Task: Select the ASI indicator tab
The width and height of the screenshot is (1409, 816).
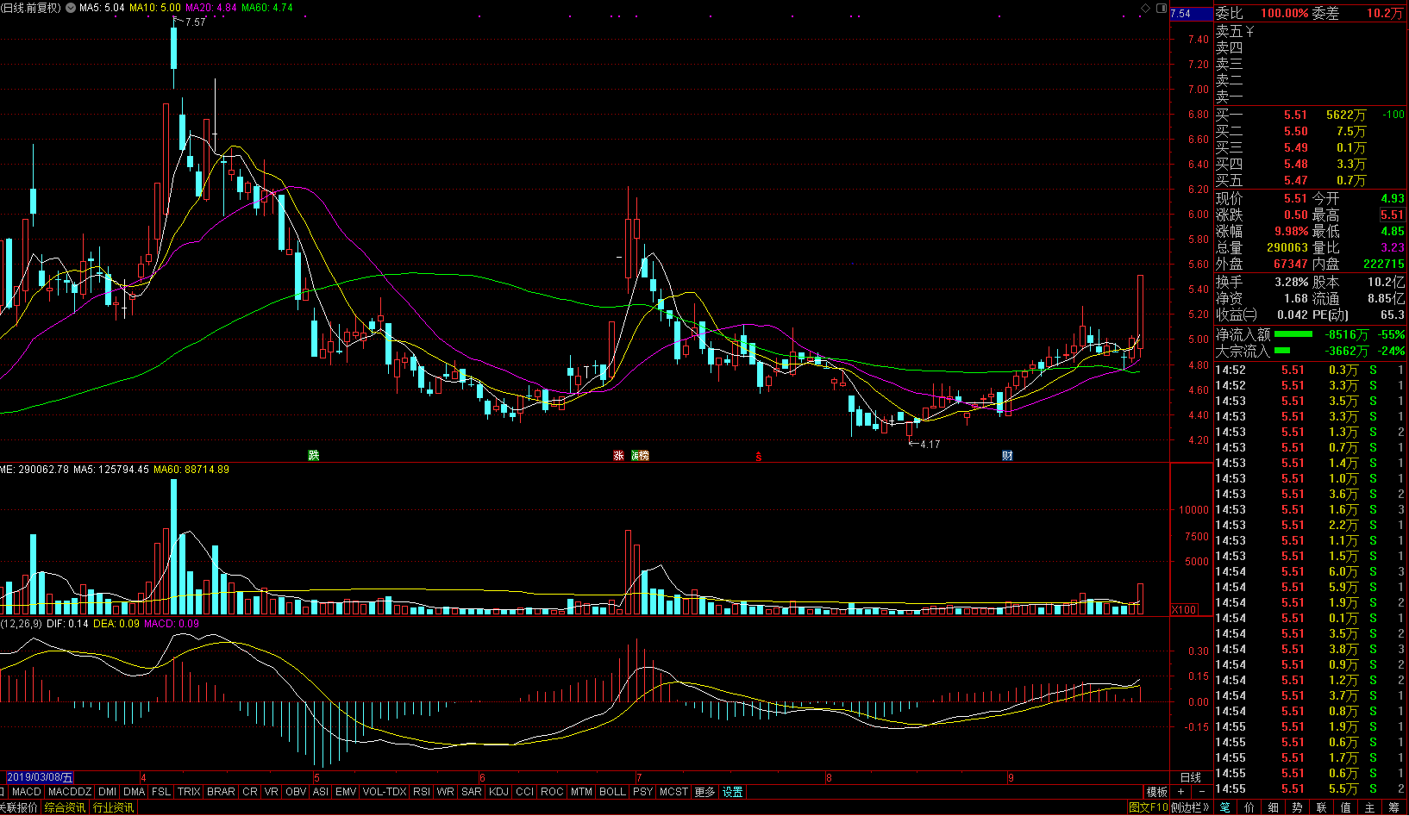Action: point(321,792)
